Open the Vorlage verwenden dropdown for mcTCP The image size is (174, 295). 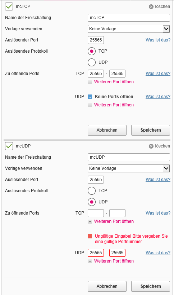point(129,29)
